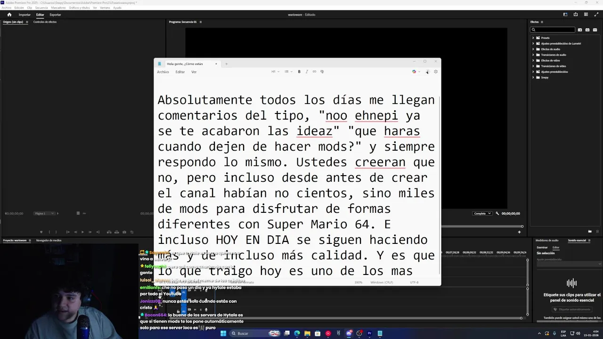Viewport: 603px width, 339px height.
Task: Expand Ajustes preestablecidos de Lumetri folder
Action: coord(533,43)
